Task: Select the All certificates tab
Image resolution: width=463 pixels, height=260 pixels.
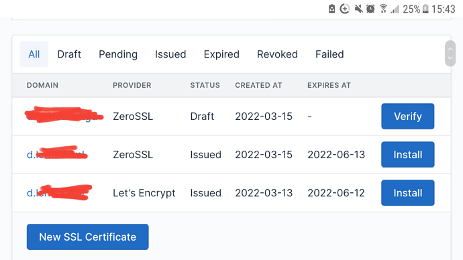Action: (x=34, y=54)
